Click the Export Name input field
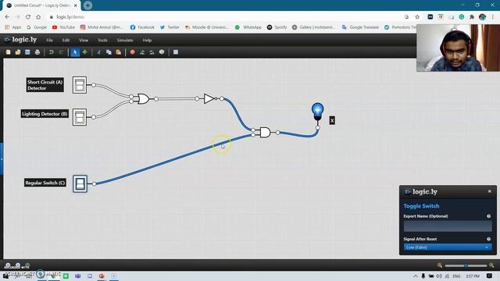The width and height of the screenshot is (500, 281). coord(448,226)
